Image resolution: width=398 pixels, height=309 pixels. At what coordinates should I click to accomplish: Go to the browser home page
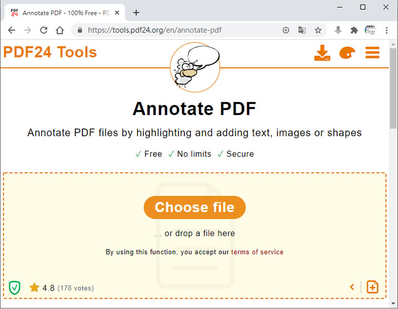coord(60,30)
